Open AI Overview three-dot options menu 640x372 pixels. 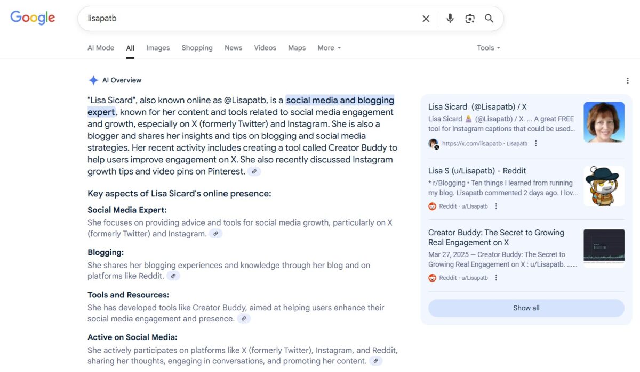pos(628,81)
